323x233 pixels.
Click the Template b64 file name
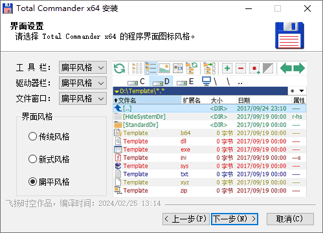click(135, 133)
